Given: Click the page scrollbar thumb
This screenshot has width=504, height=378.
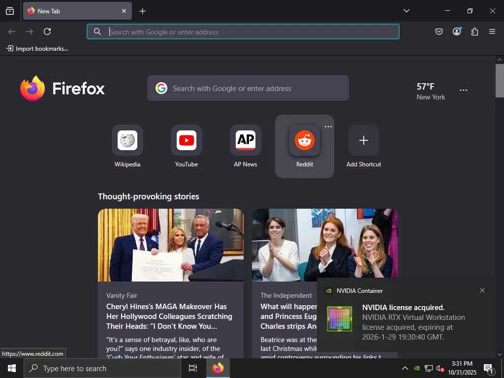Looking at the screenshot, I should [x=500, y=80].
